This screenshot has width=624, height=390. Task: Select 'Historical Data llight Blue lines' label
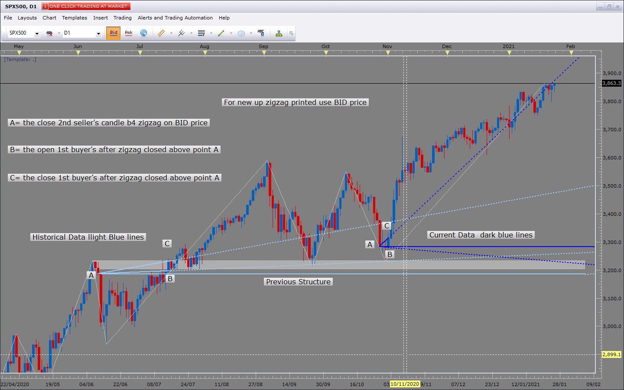[x=88, y=237]
